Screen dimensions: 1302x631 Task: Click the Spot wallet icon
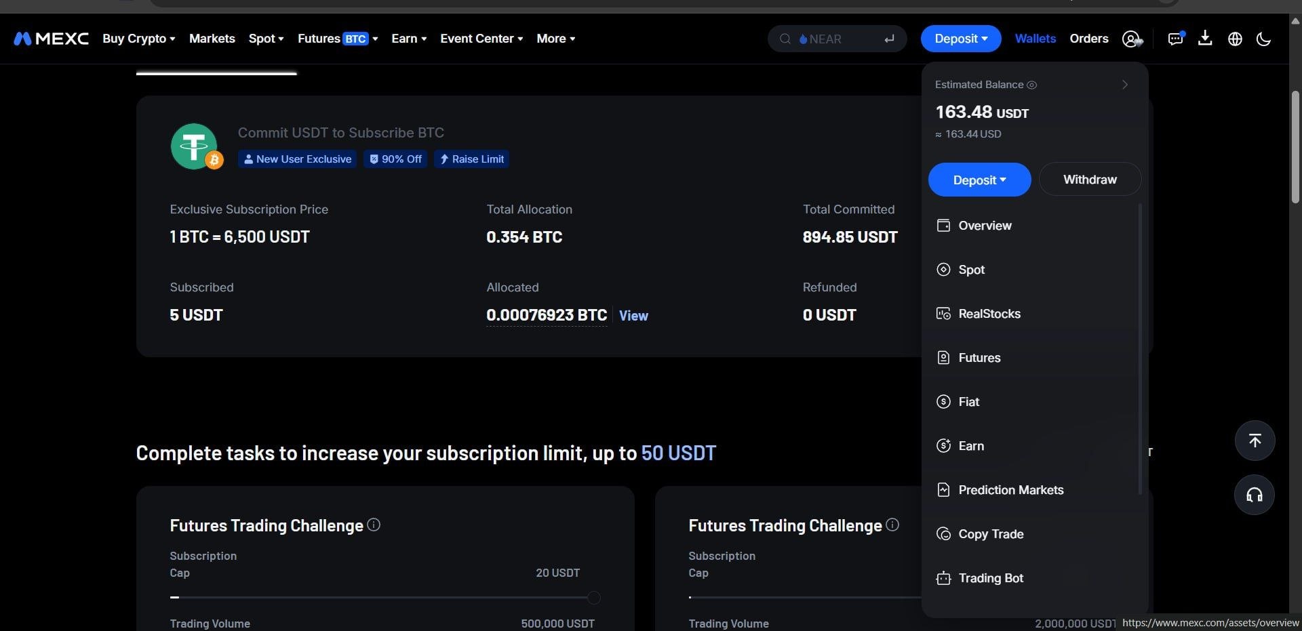point(943,270)
